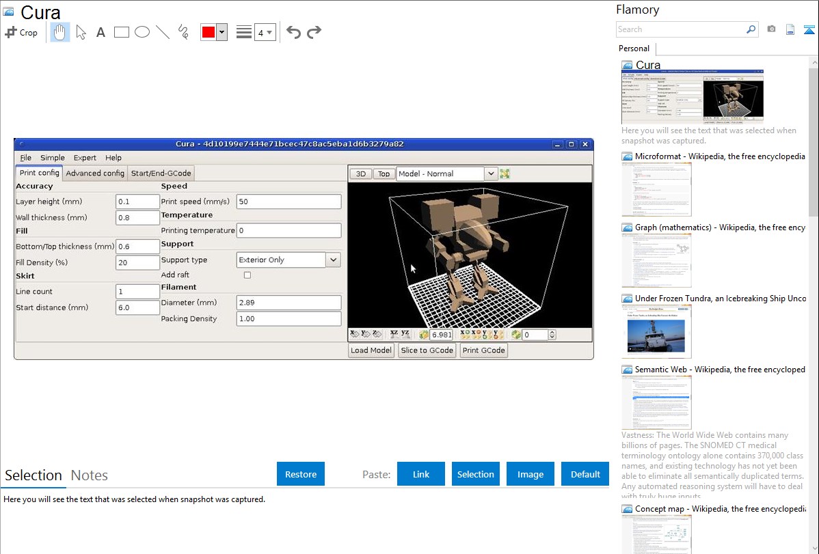Select the hand pan tool
This screenshot has height=554, width=819.
click(x=59, y=32)
